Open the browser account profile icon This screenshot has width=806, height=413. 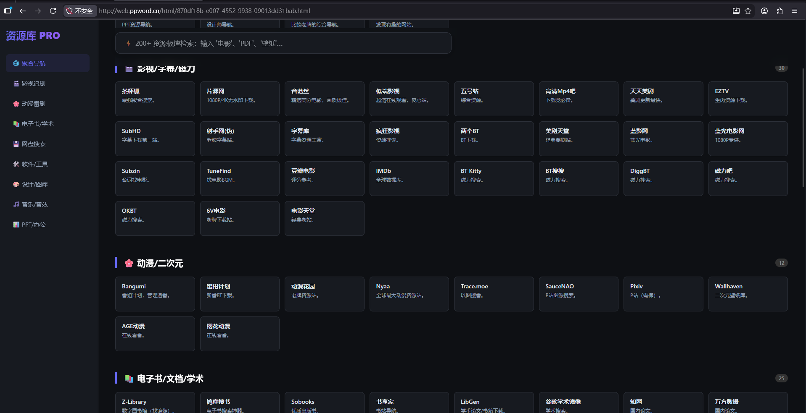pyautogui.click(x=764, y=11)
